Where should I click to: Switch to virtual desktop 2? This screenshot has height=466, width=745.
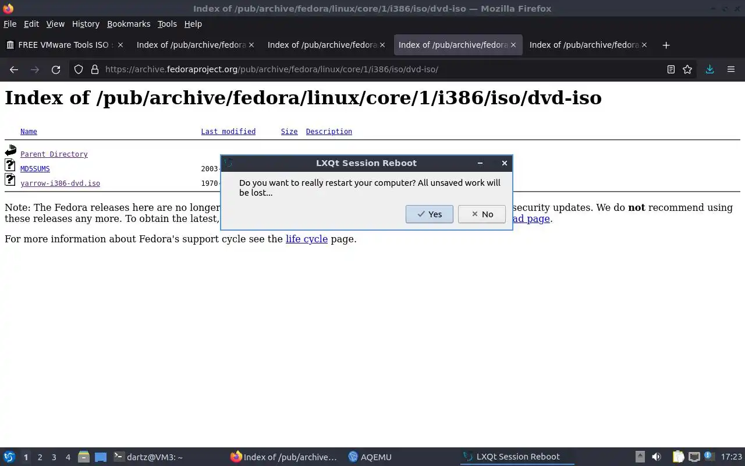coord(40,457)
